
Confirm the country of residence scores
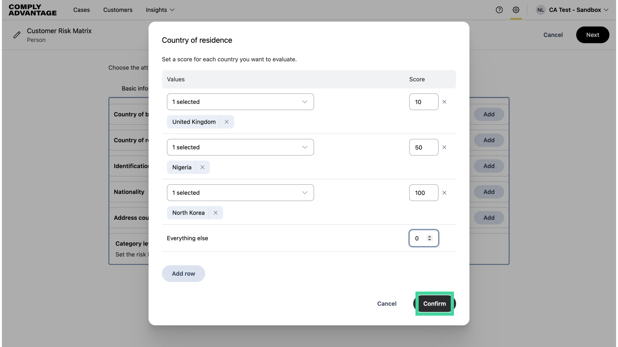(434, 304)
